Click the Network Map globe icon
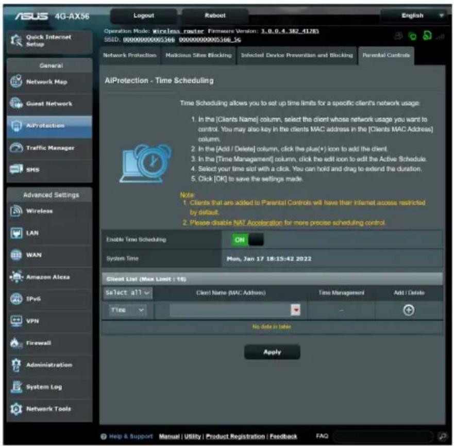454x446 pixels. point(16,81)
